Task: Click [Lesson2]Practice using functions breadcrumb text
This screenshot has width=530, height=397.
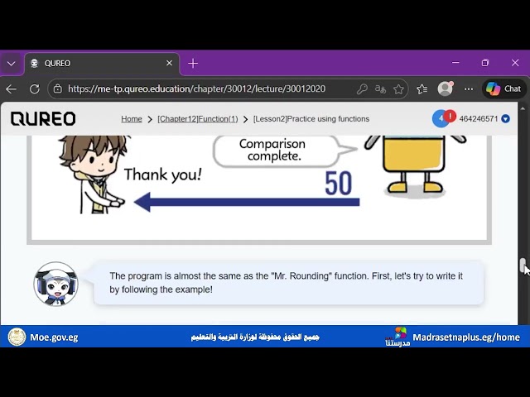Action: (311, 119)
